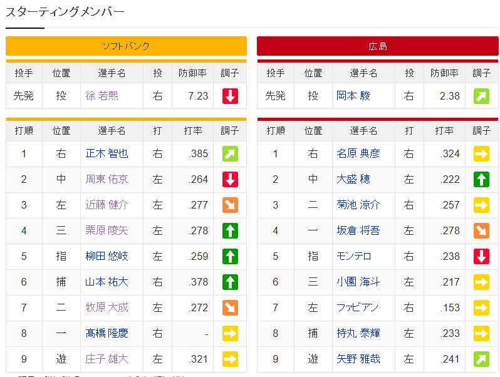Open 近藤 健介's player link
Viewport: 500px width, 377px height.
(x=107, y=205)
